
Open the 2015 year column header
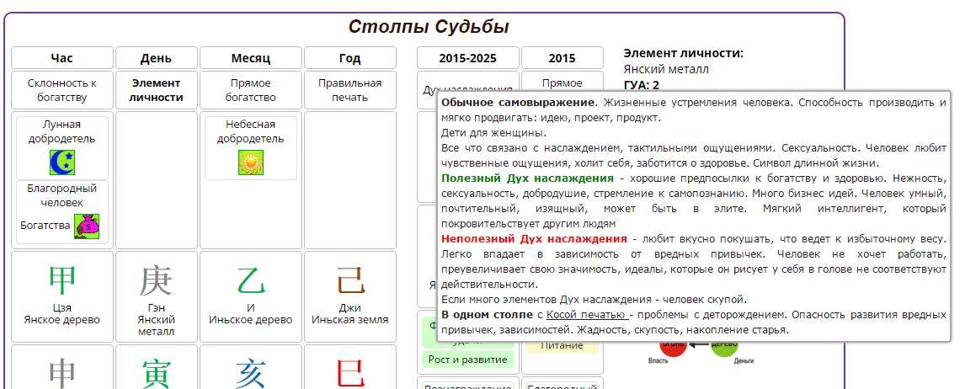[562, 58]
